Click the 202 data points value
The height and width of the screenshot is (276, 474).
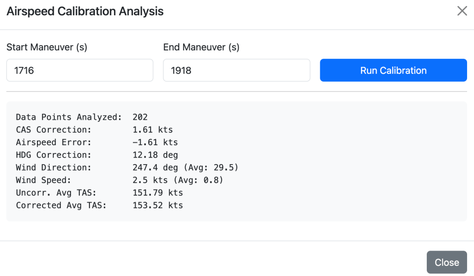(140, 117)
